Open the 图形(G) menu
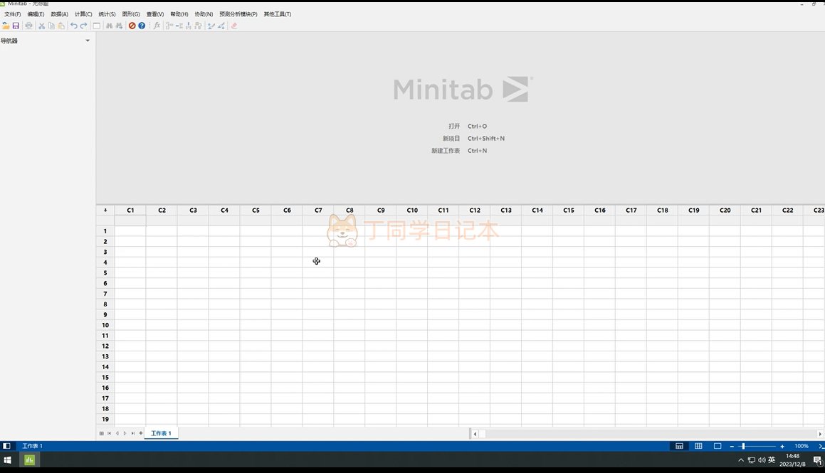The height and width of the screenshot is (473, 825). click(131, 14)
